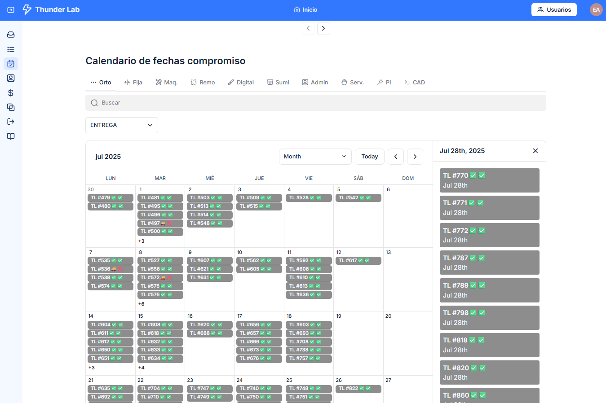This screenshot has width=606, height=403.
Task: Toggle the sidebar expand icon
Action: (11, 9)
